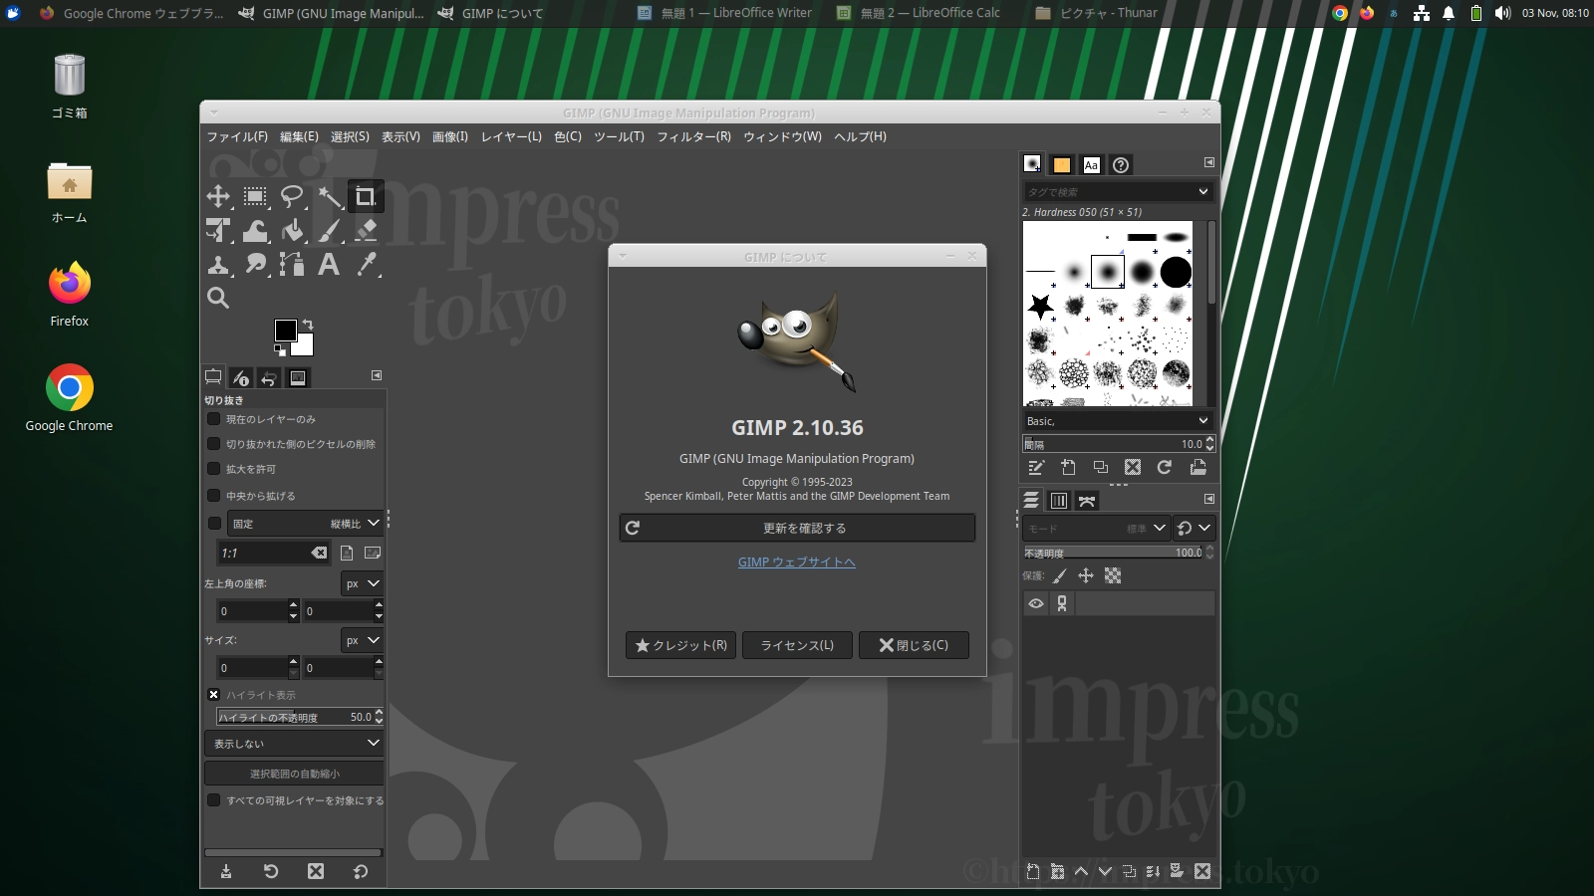Select the Text tool
Viewport: 1594px width, 896px height.
pos(329,264)
